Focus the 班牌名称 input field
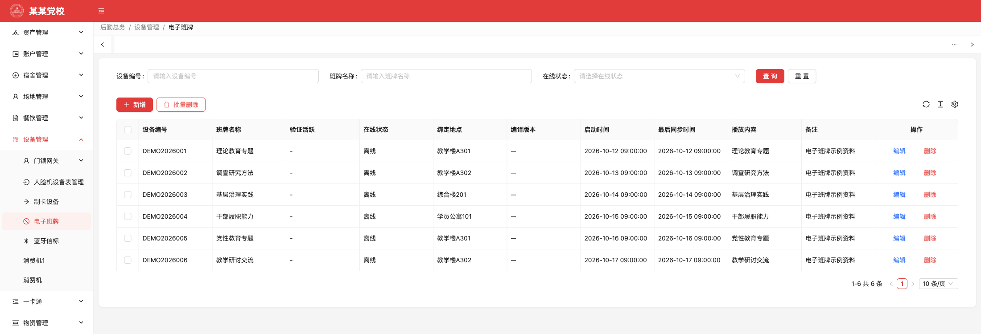 446,76
